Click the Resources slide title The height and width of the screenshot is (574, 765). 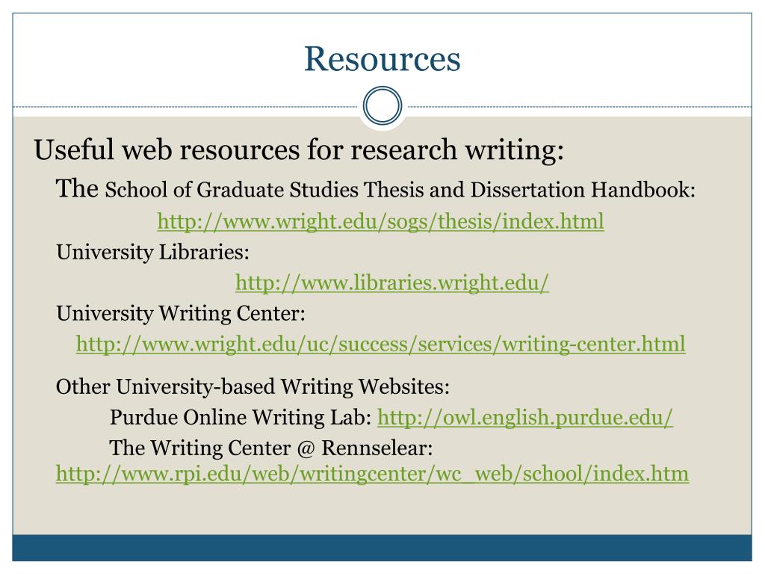[x=382, y=59]
